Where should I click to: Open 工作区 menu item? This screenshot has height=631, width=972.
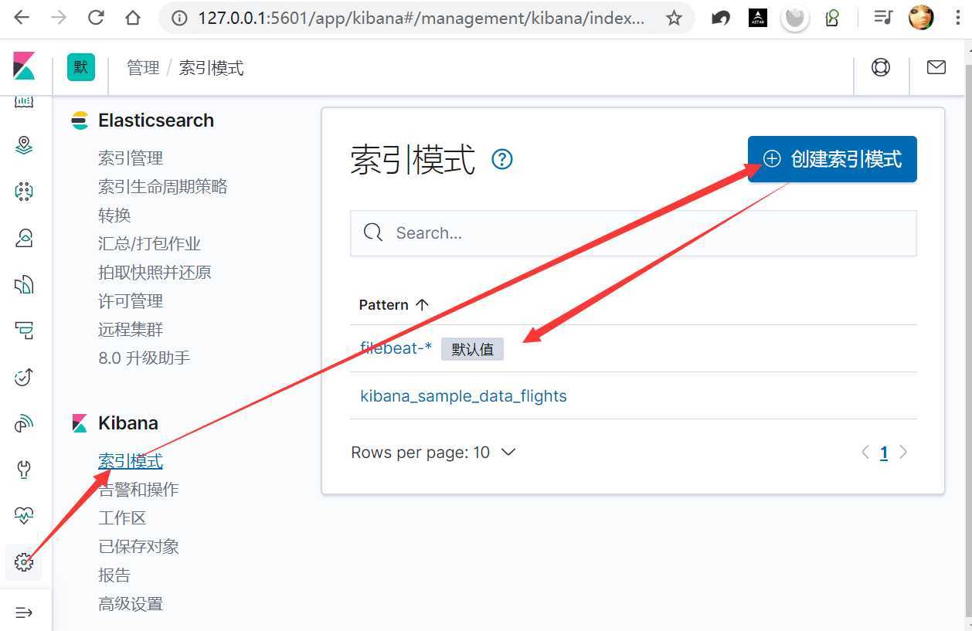coord(122,518)
